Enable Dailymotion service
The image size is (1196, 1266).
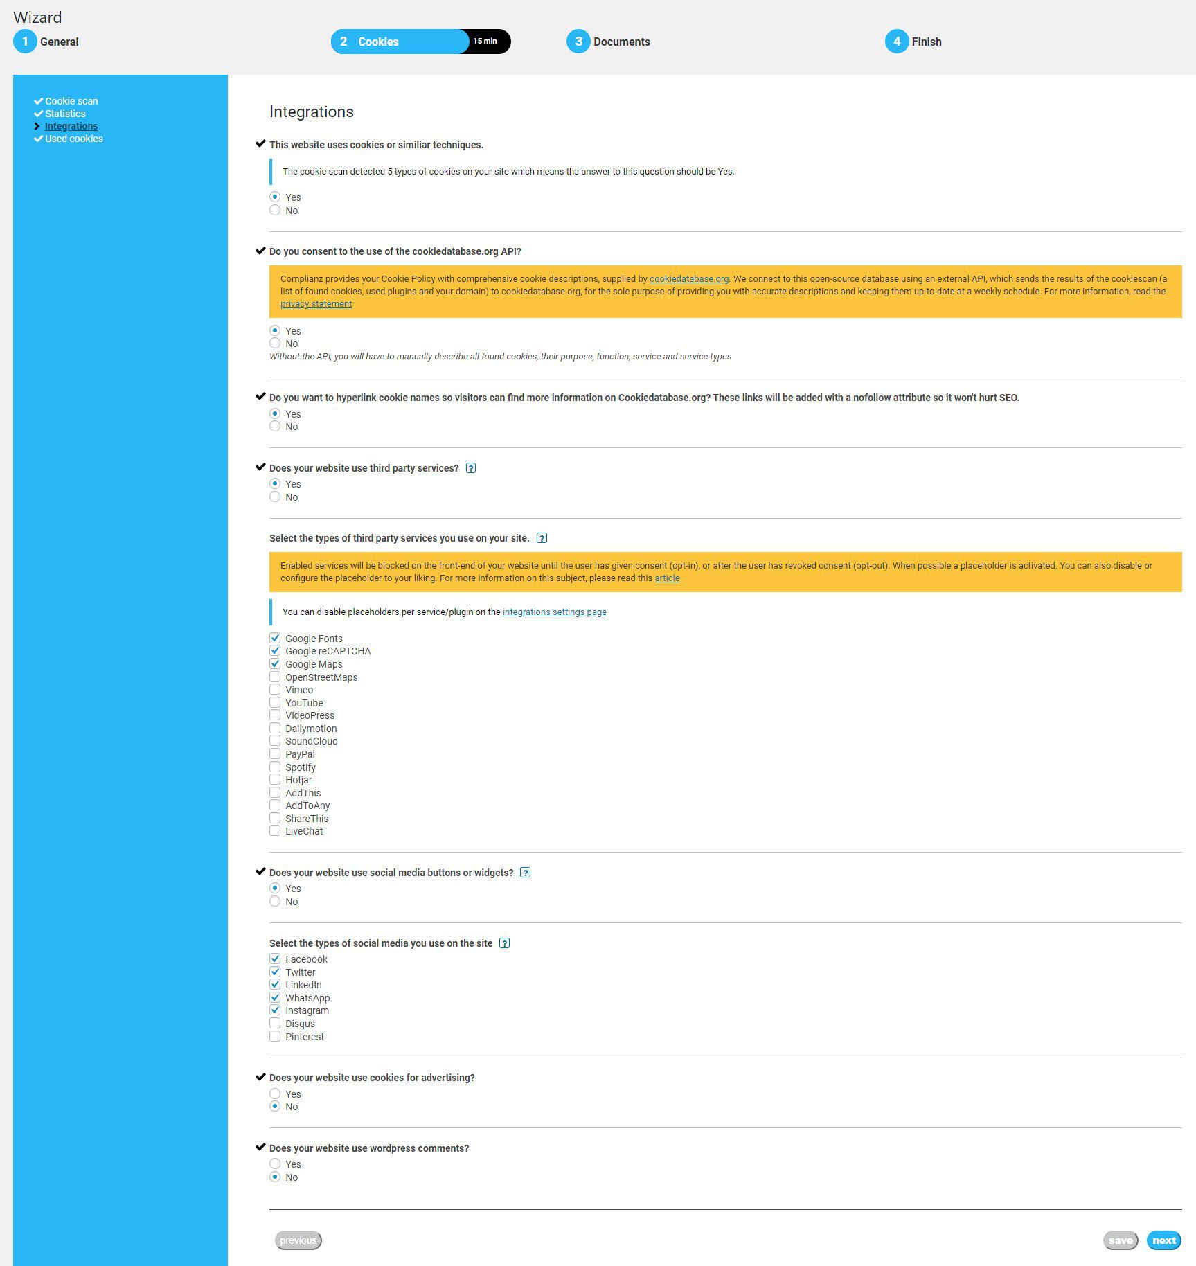(275, 728)
